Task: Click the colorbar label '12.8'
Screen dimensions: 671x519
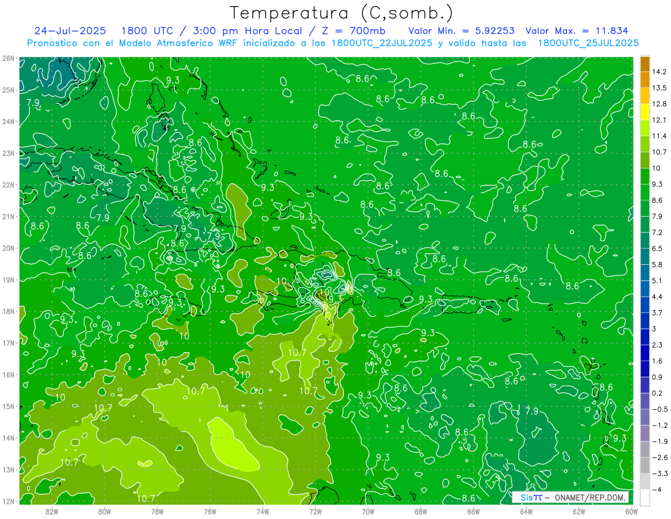Action: click(x=660, y=104)
